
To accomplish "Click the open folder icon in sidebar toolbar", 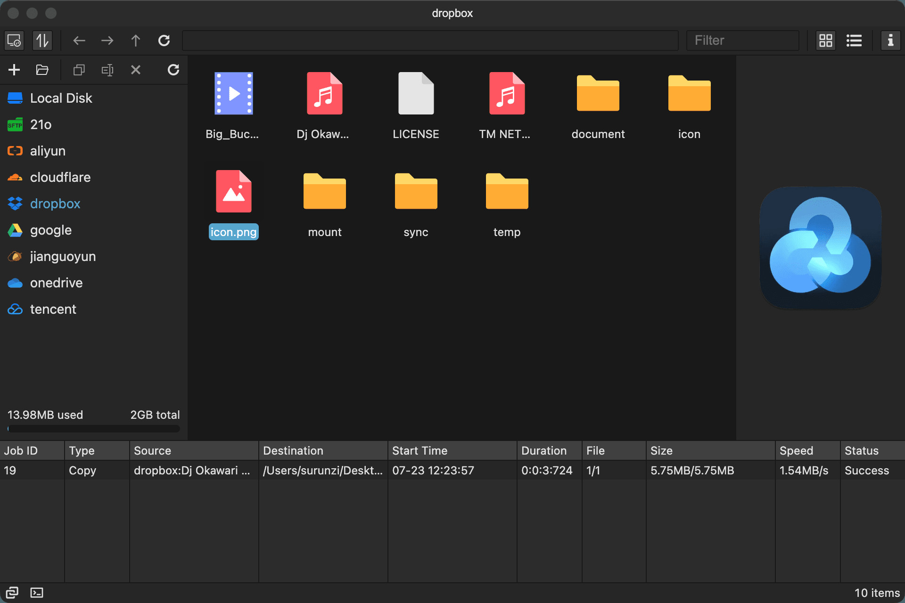I will pyautogui.click(x=42, y=70).
